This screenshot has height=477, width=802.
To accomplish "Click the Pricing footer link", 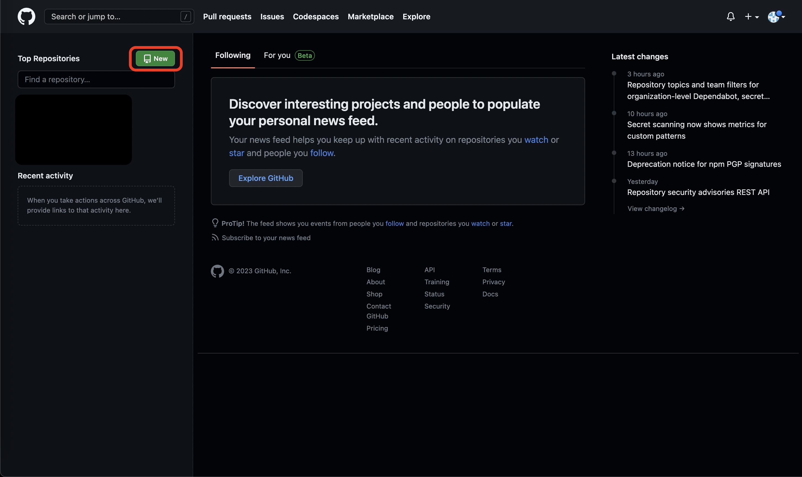I will tap(377, 328).
